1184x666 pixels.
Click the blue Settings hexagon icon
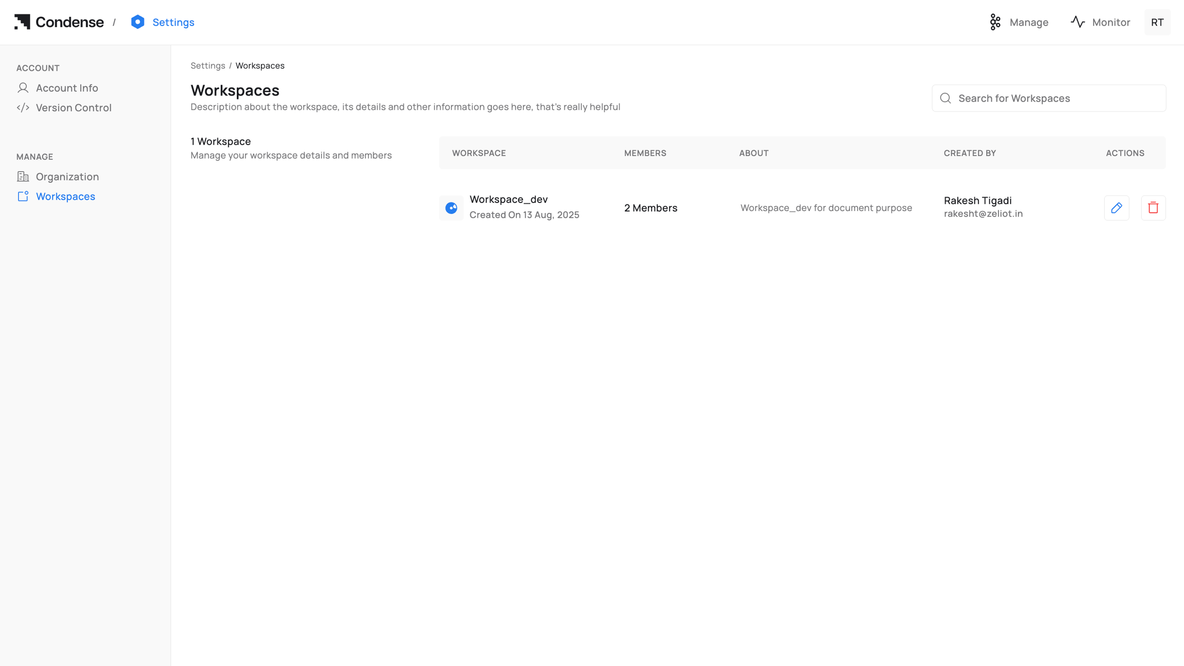(x=138, y=22)
